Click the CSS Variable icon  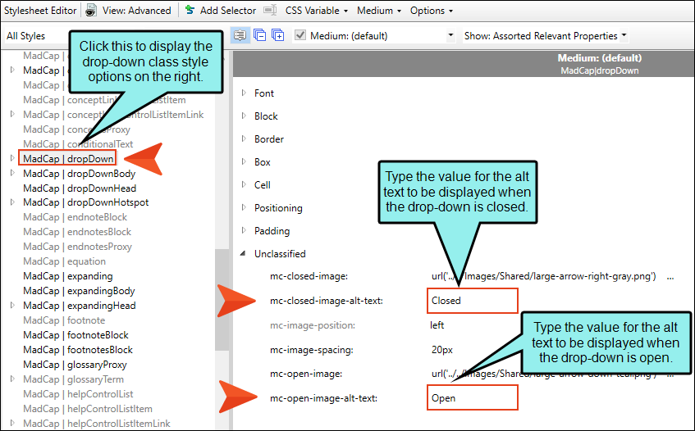271,11
